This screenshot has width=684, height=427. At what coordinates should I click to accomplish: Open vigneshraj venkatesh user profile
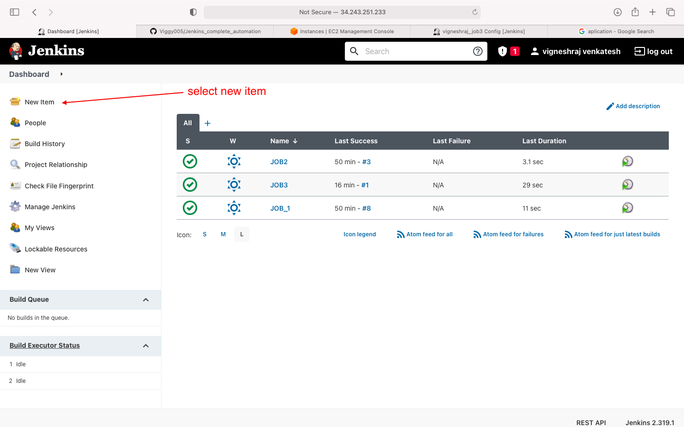[x=575, y=51]
